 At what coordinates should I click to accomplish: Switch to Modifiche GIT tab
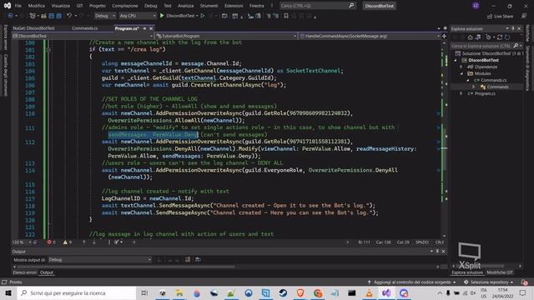(500, 272)
